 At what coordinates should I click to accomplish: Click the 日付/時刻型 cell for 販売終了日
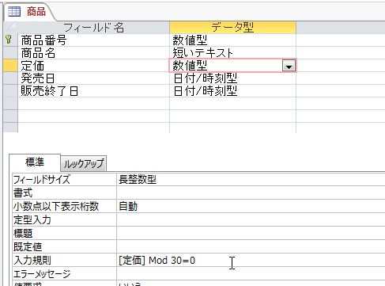pos(232,90)
